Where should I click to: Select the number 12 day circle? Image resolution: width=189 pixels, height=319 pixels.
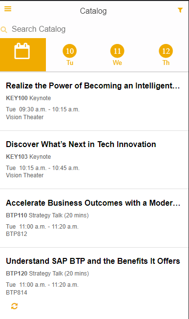point(166,51)
